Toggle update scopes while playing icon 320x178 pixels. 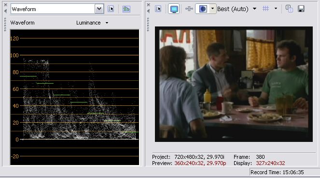(x=126, y=9)
